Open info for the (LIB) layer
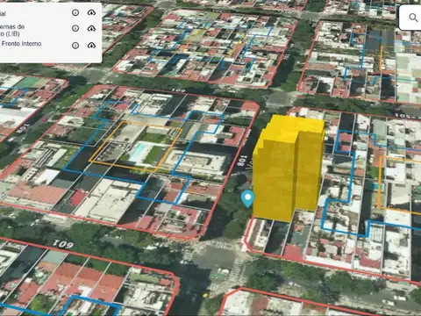Viewport: 421px width, 316px height. pyautogui.click(x=75, y=28)
